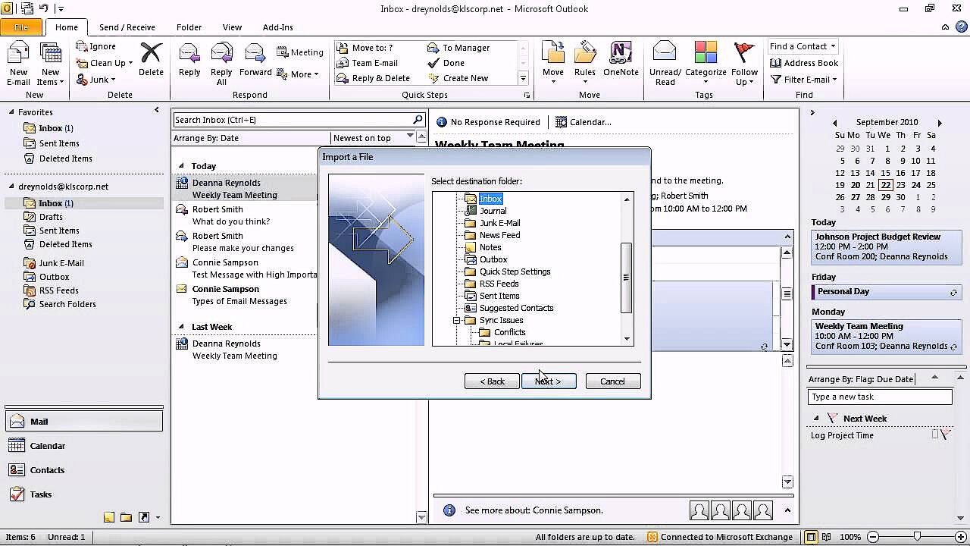970x546 pixels.
Task: Collapse the Today message group
Action: [181, 166]
